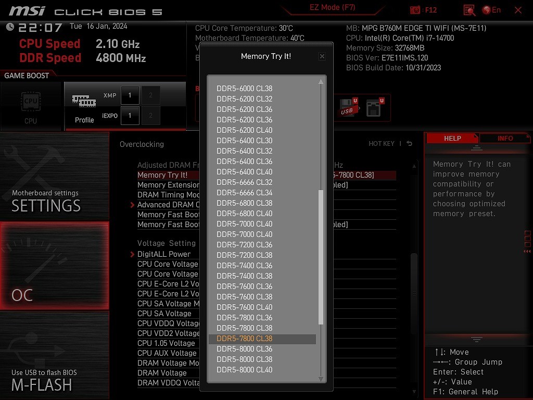
Task: Click the HOT KEY button
Action: point(382,144)
